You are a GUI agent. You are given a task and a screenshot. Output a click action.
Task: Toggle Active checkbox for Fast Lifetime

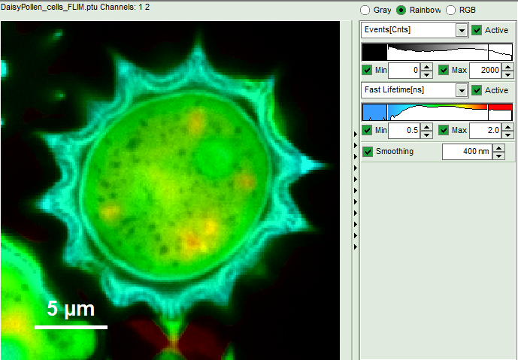pyautogui.click(x=477, y=90)
